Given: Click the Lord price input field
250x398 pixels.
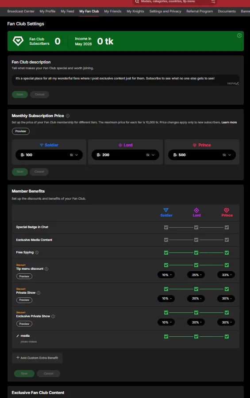Looking at the screenshot, I should 126,155.
